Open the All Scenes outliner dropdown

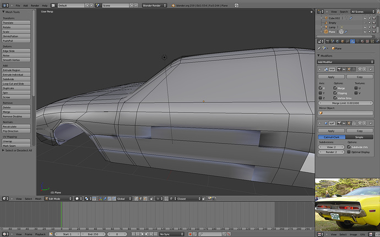pos(363,12)
